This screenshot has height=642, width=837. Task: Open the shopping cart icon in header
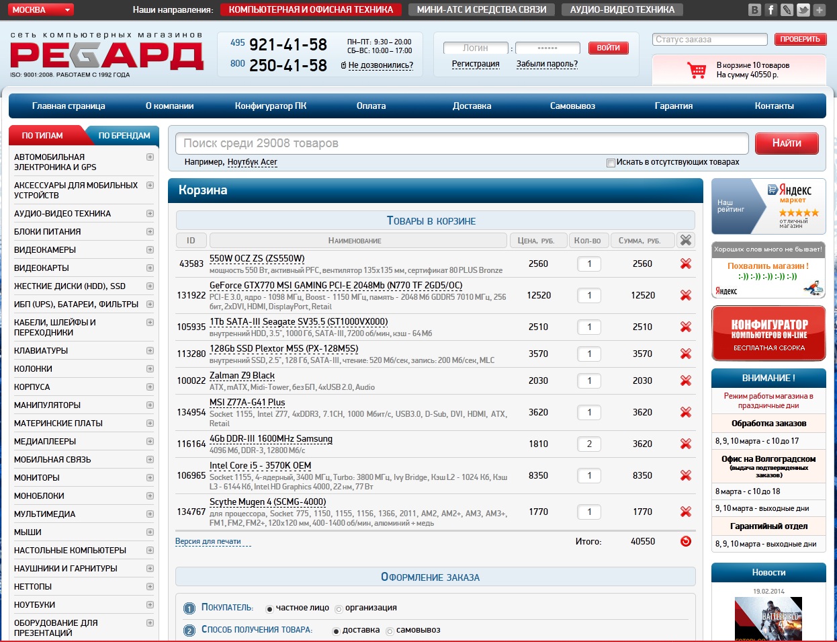click(x=696, y=70)
